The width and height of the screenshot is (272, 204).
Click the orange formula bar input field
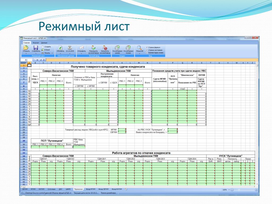pos(152,60)
